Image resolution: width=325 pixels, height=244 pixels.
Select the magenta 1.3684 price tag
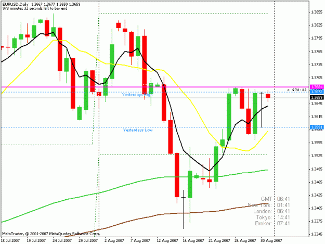click(317, 87)
